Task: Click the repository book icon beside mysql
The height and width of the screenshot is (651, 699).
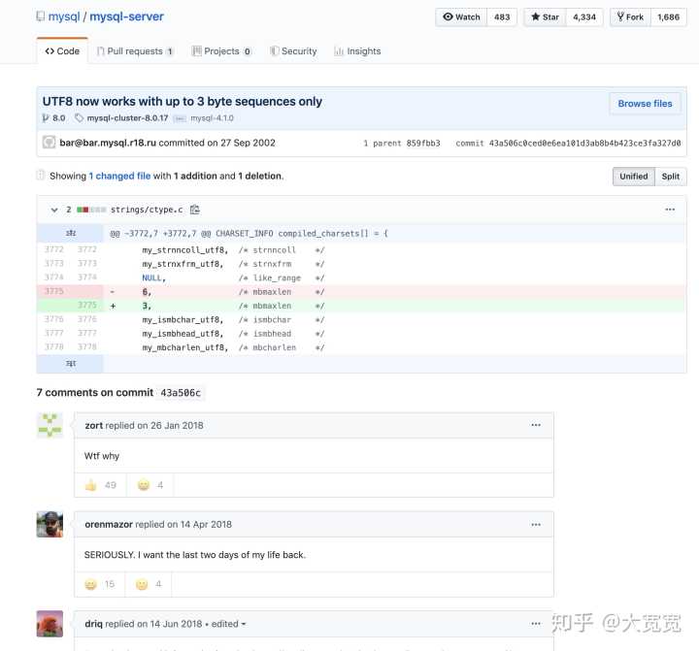Action: 40,16
